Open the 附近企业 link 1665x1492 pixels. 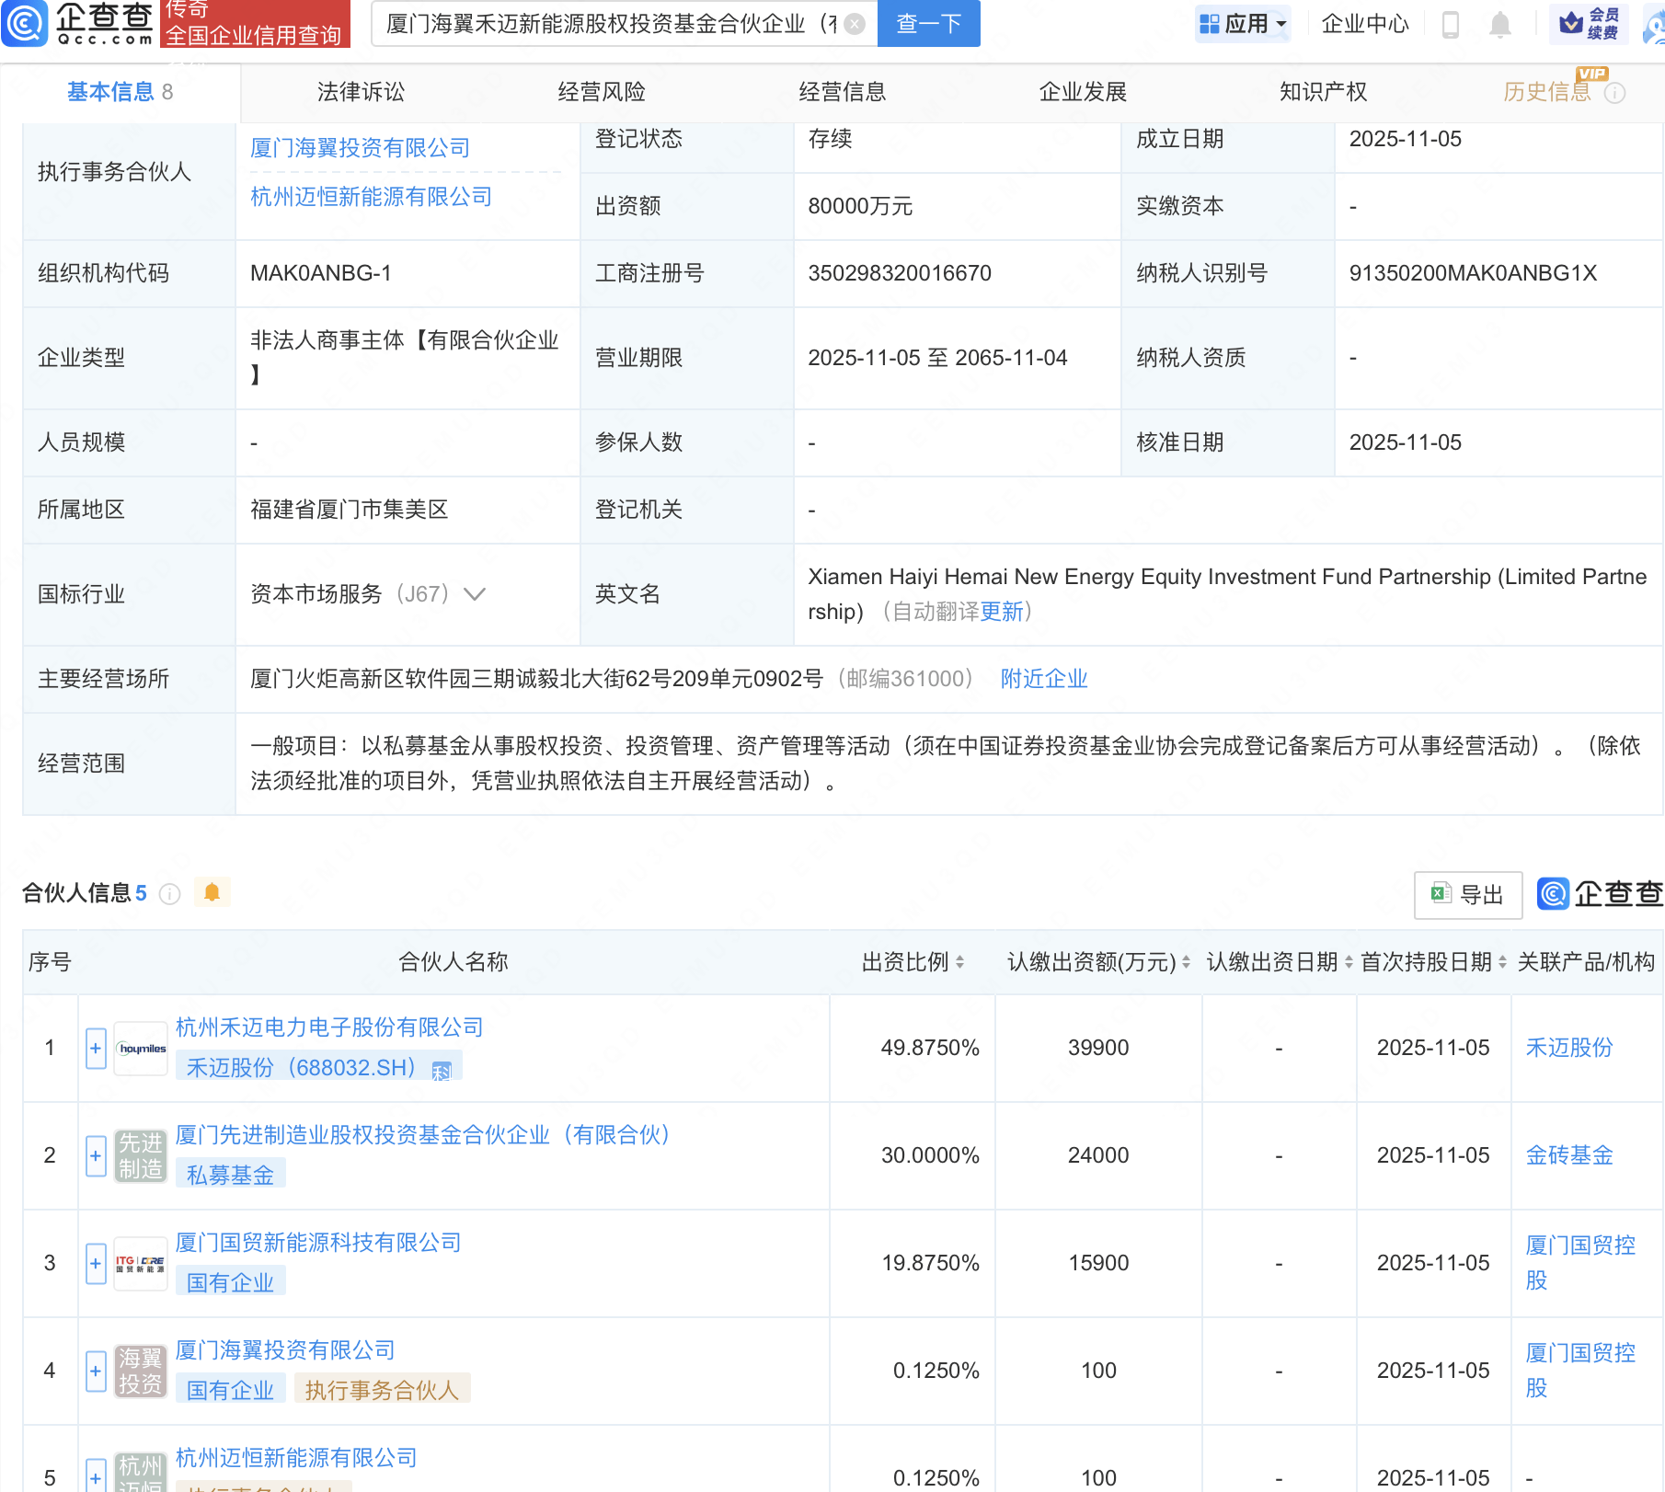coord(1044,679)
